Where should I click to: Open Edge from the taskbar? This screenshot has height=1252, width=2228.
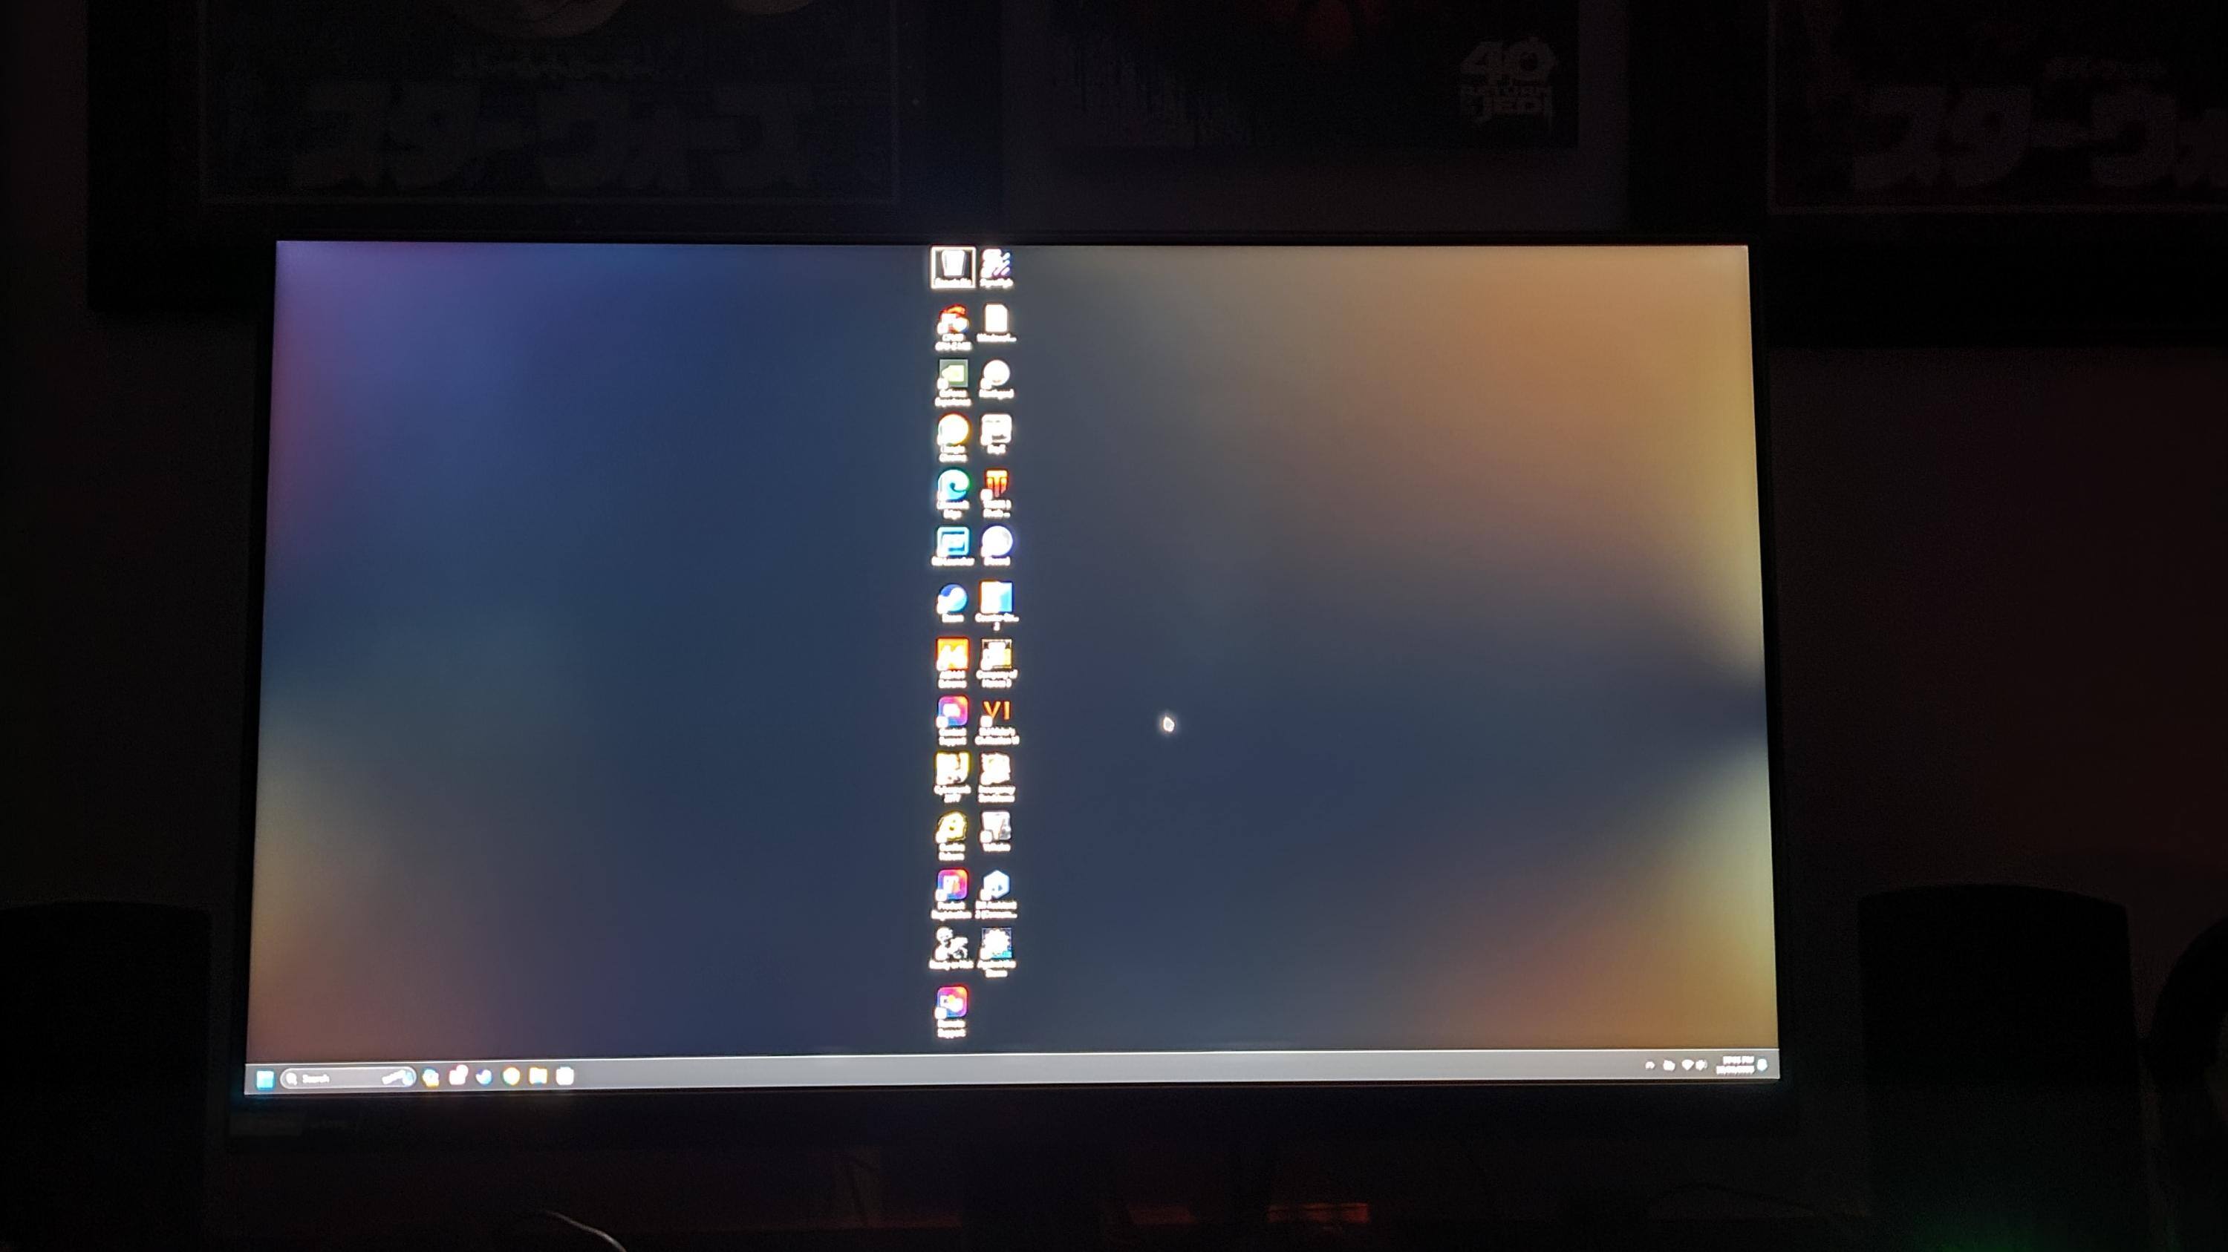(483, 1077)
